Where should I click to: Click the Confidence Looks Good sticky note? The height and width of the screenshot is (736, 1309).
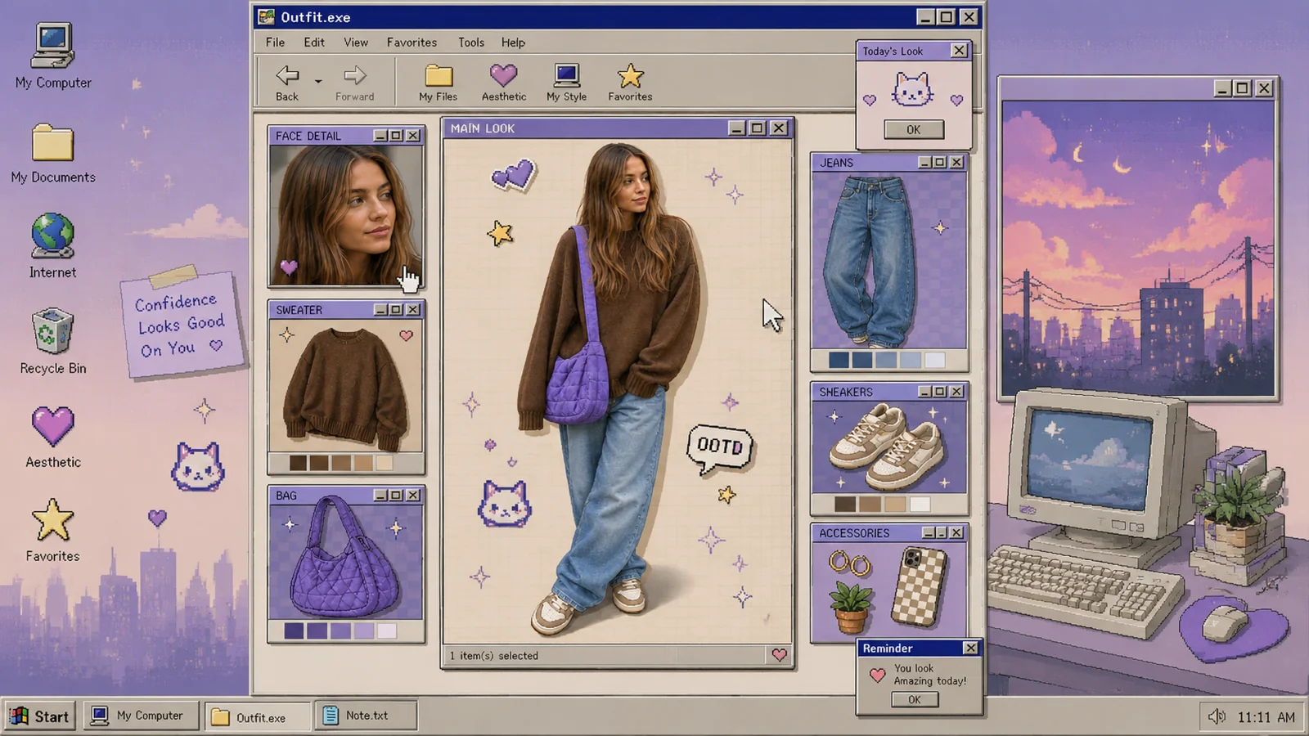tap(183, 325)
